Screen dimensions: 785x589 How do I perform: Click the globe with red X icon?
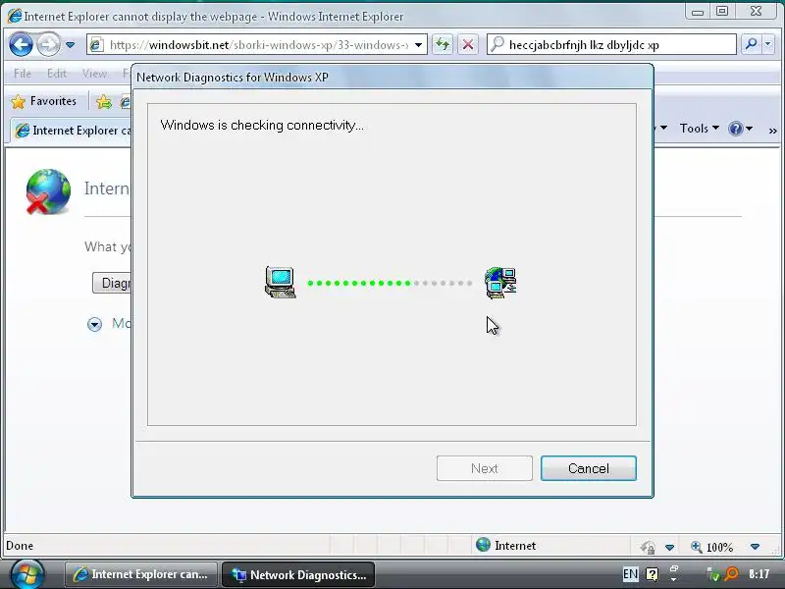(48, 191)
